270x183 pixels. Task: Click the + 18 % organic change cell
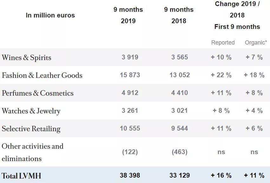coord(254,75)
